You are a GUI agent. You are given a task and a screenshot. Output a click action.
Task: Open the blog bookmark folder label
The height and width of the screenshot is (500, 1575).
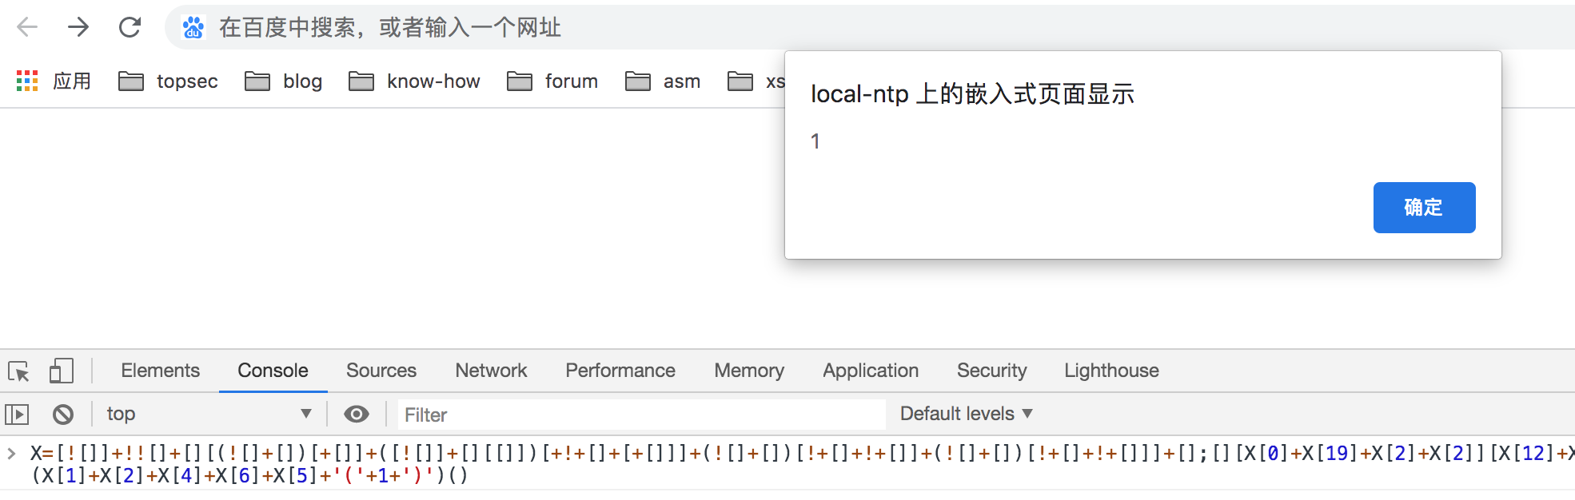[303, 81]
